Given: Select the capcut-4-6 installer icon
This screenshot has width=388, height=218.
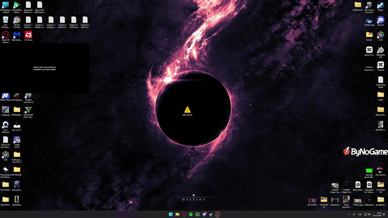Looking at the screenshot, I should tap(369, 50).
